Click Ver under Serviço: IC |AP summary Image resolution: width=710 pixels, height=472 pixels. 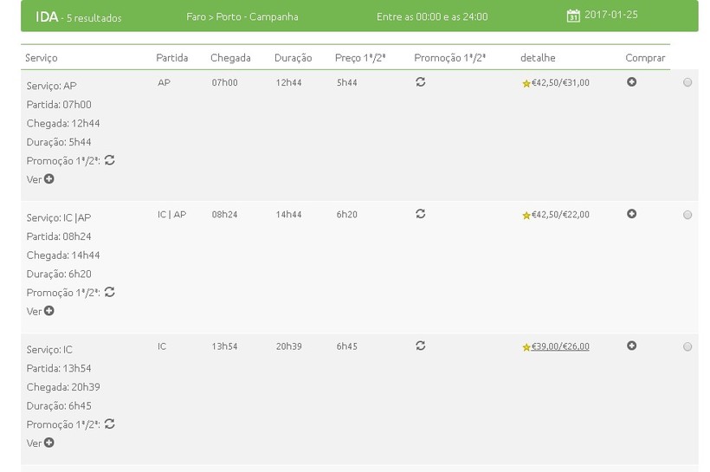pyautogui.click(x=40, y=311)
